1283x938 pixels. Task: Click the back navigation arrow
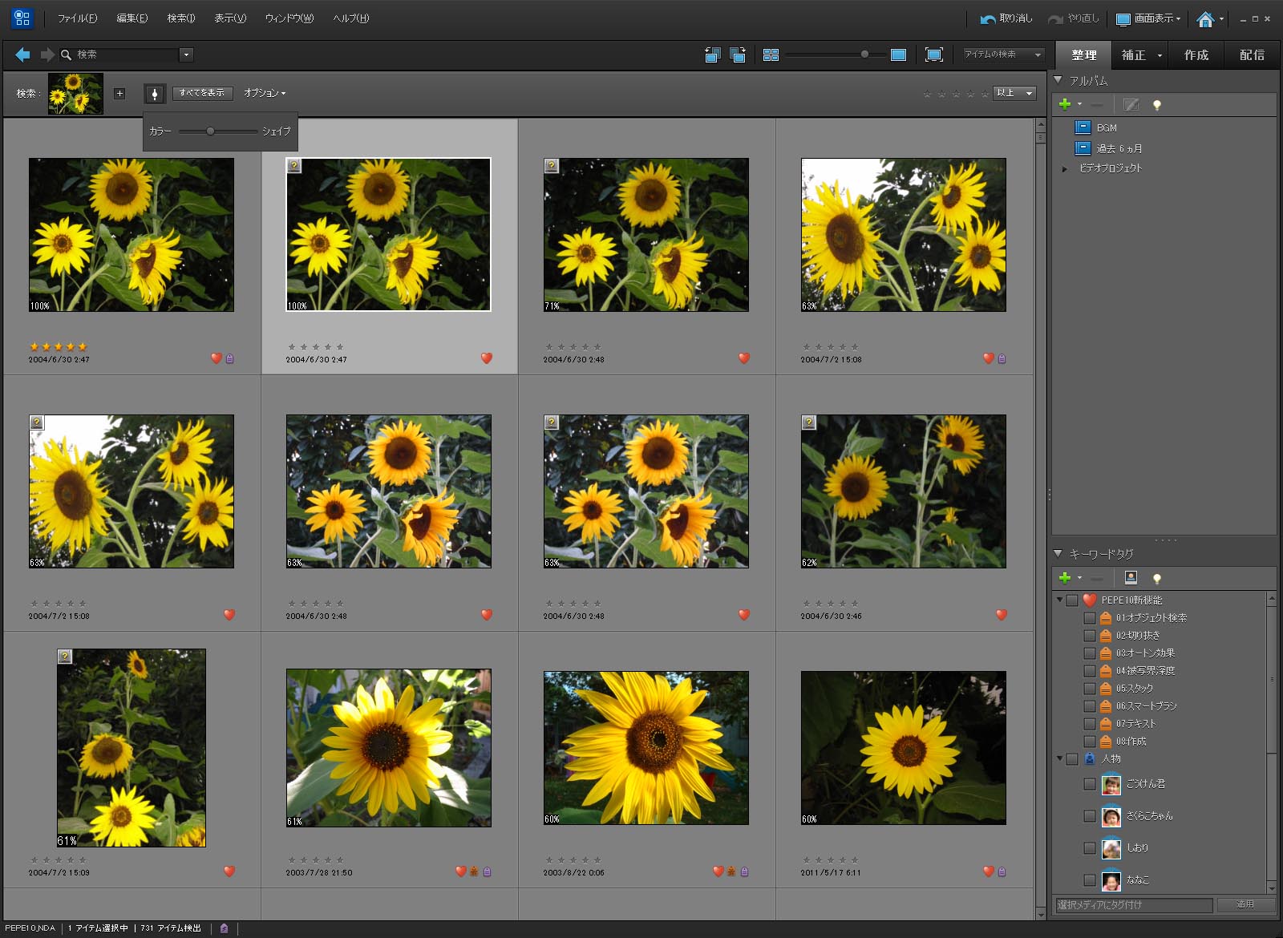pos(22,55)
